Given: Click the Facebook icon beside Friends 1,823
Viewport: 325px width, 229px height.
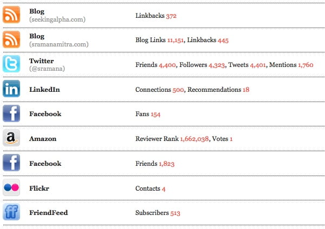Looking at the screenshot, I should (11, 163).
